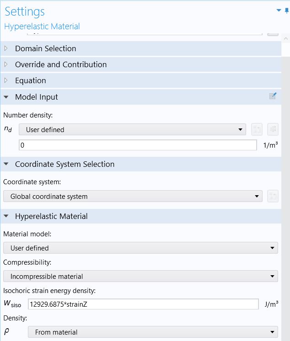Click the Isochoric strain energy density field
Image resolution: width=290 pixels, height=341 pixels.
click(143, 304)
